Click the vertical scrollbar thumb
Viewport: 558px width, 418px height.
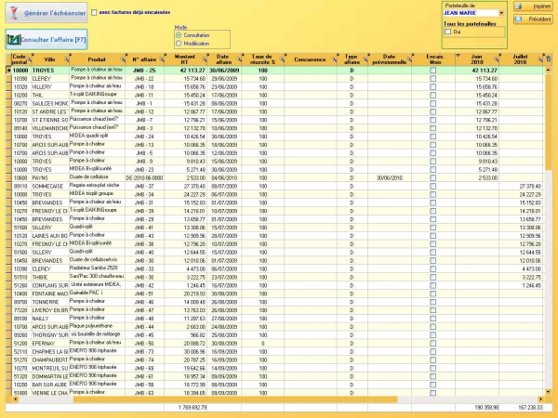(549, 122)
